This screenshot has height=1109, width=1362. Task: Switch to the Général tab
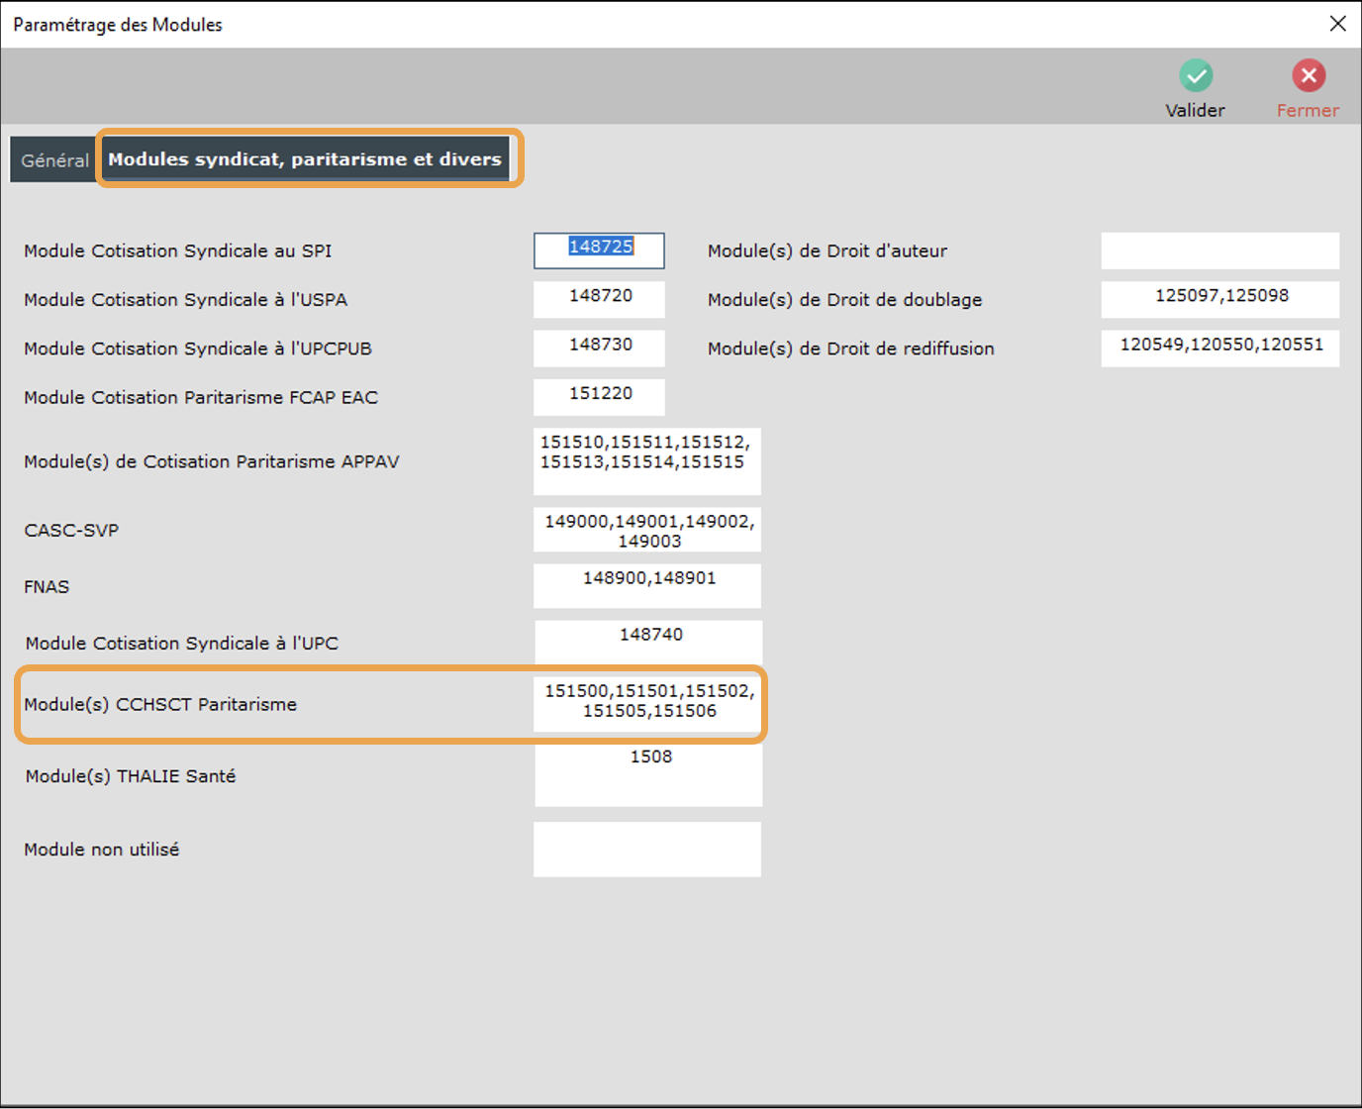(54, 160)
